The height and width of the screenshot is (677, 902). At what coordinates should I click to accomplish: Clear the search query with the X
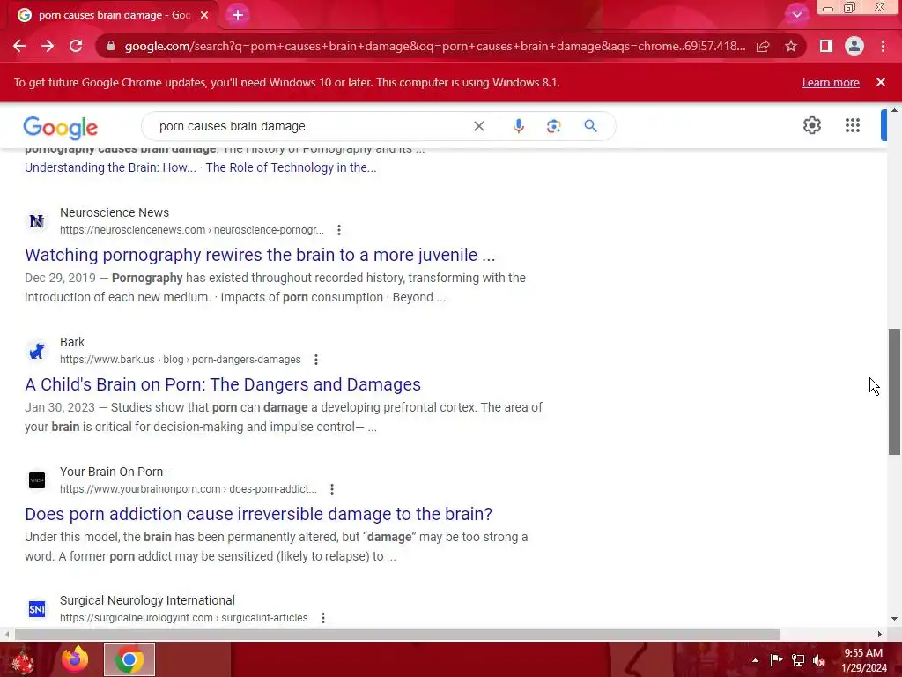tap(478, 126)
